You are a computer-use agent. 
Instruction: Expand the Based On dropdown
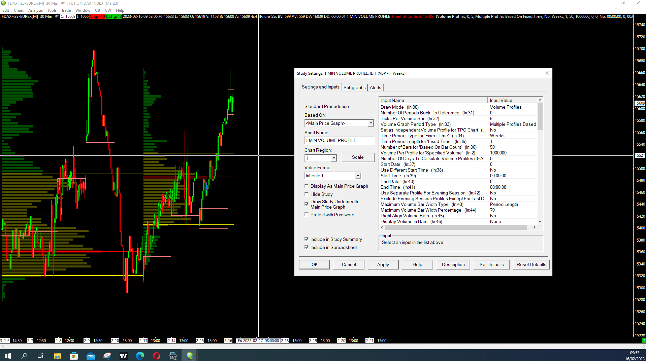coord(370,123)
